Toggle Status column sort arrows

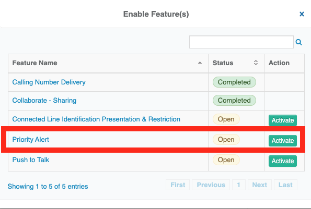pos(256,63)
